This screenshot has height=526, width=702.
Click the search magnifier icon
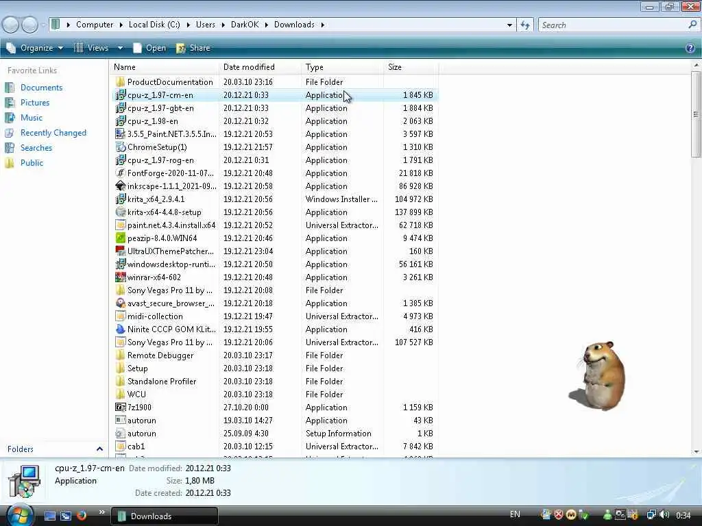(x=692, y=25)
